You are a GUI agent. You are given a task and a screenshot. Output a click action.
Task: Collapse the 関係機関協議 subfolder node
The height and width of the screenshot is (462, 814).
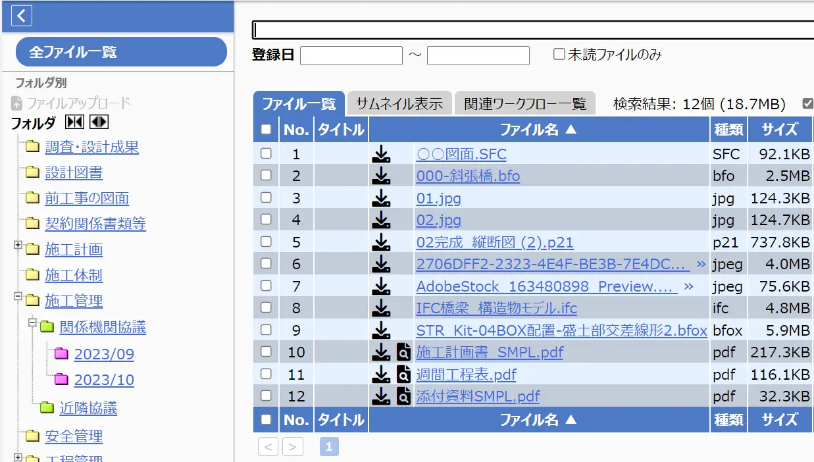click(x=32, y=323)
